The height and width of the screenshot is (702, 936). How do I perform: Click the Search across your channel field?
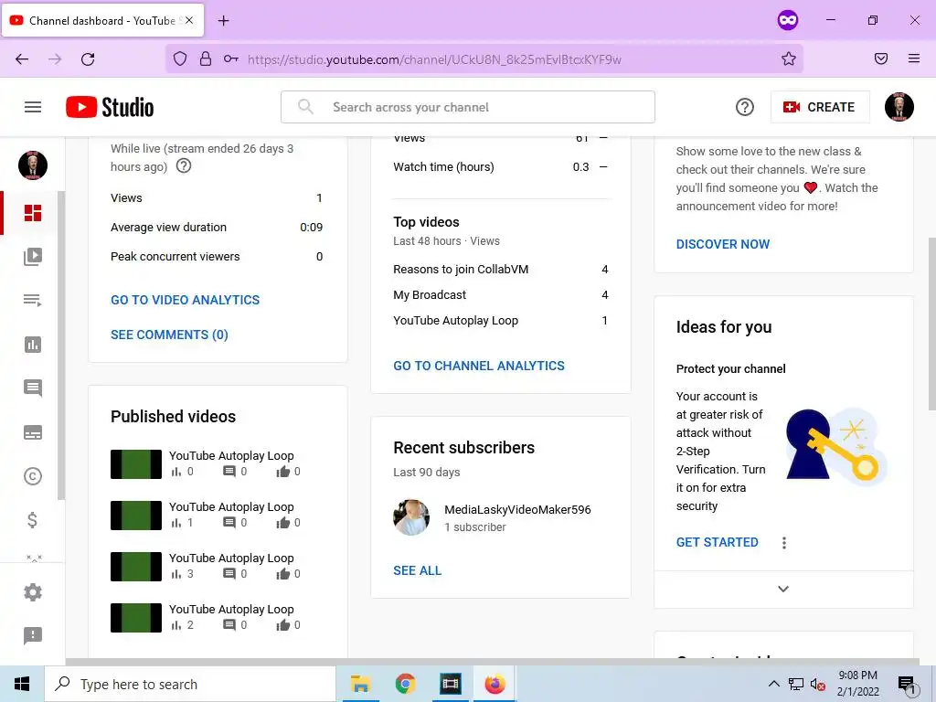pos(468,107)
